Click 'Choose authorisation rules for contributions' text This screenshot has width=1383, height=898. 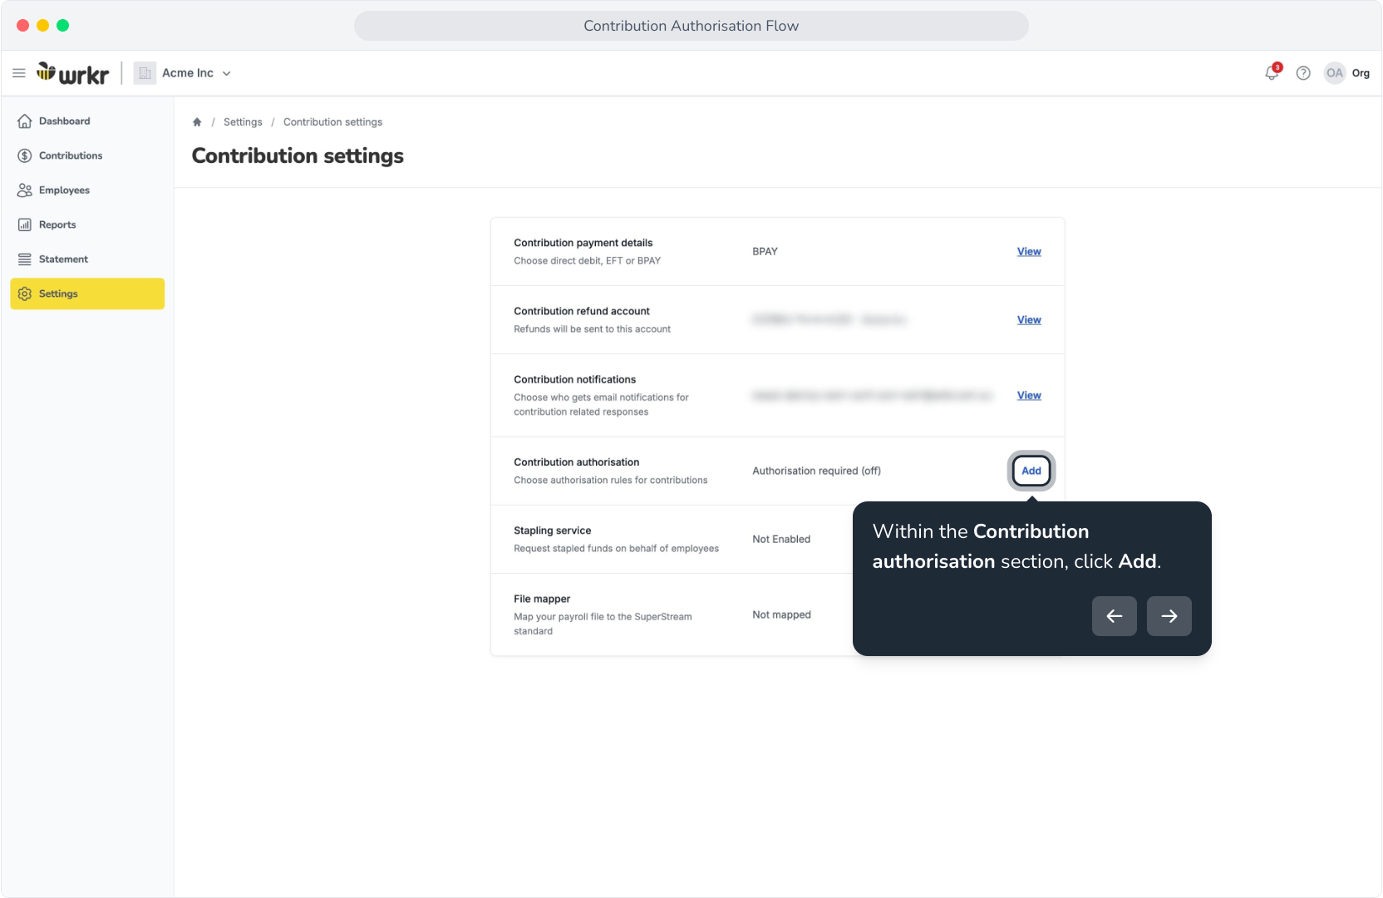coord(611,481)
